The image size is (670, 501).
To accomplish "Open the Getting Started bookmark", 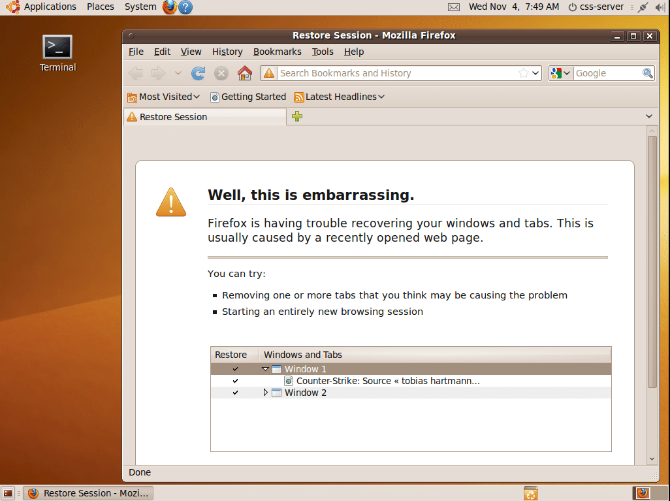I will [248, 97].
